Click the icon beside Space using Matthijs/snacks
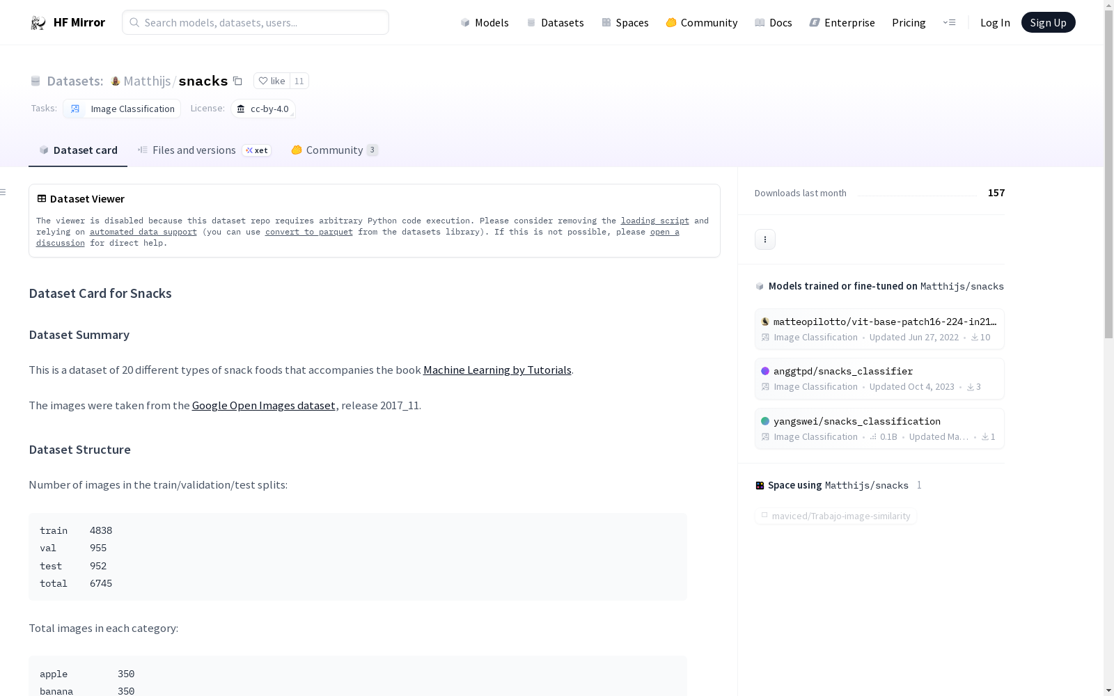Screen dimensions: 1114x696 760,485
